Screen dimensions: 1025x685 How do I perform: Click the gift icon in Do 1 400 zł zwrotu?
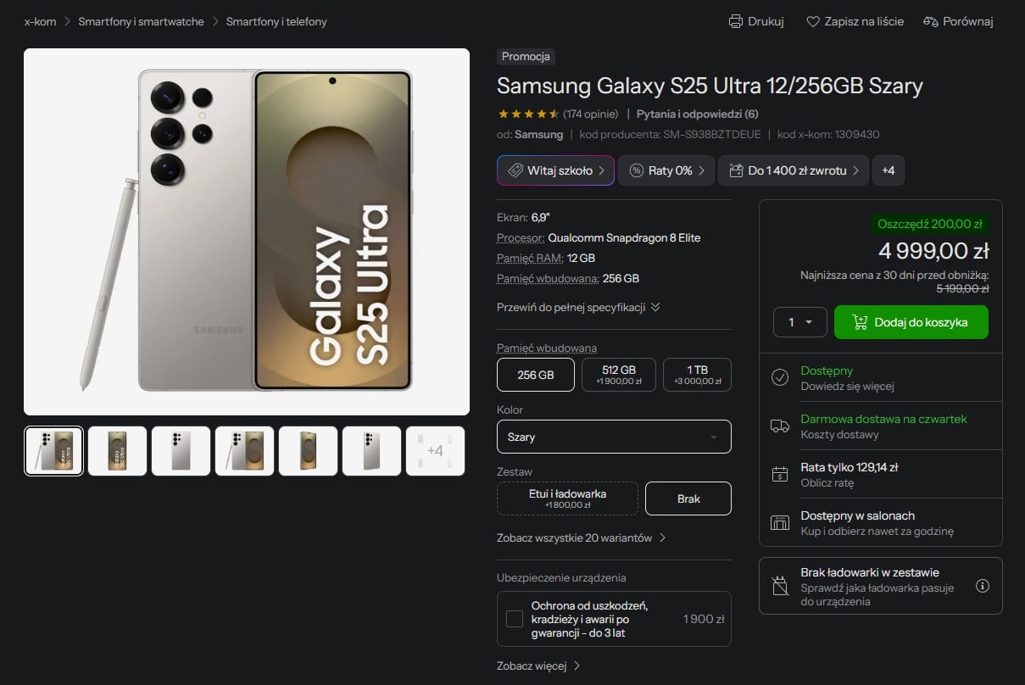pyautogui.click(x=736, y=170)
